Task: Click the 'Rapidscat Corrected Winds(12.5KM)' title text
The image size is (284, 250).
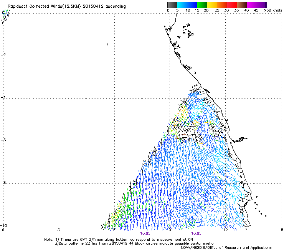Action: click(x=44, y=7)
